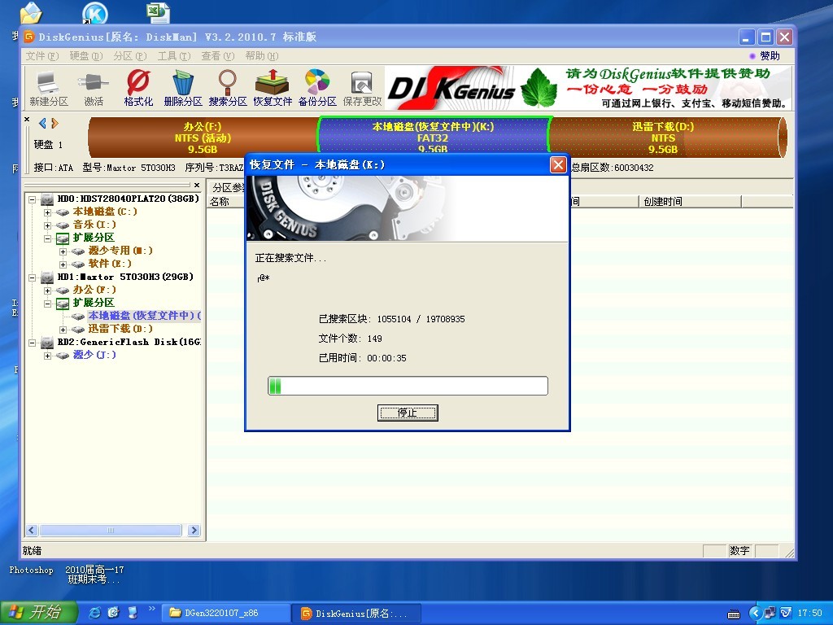This screenshot has height=625, width=833.
Task: Expand the 迅雷下载 (D:) tree node
Action: coord(63,330)
